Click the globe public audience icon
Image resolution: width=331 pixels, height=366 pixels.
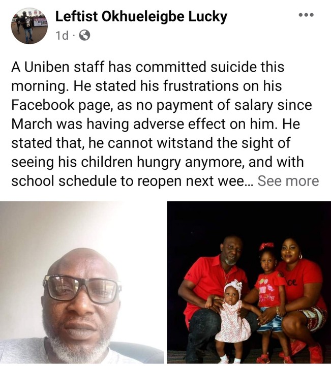point(84,36)
